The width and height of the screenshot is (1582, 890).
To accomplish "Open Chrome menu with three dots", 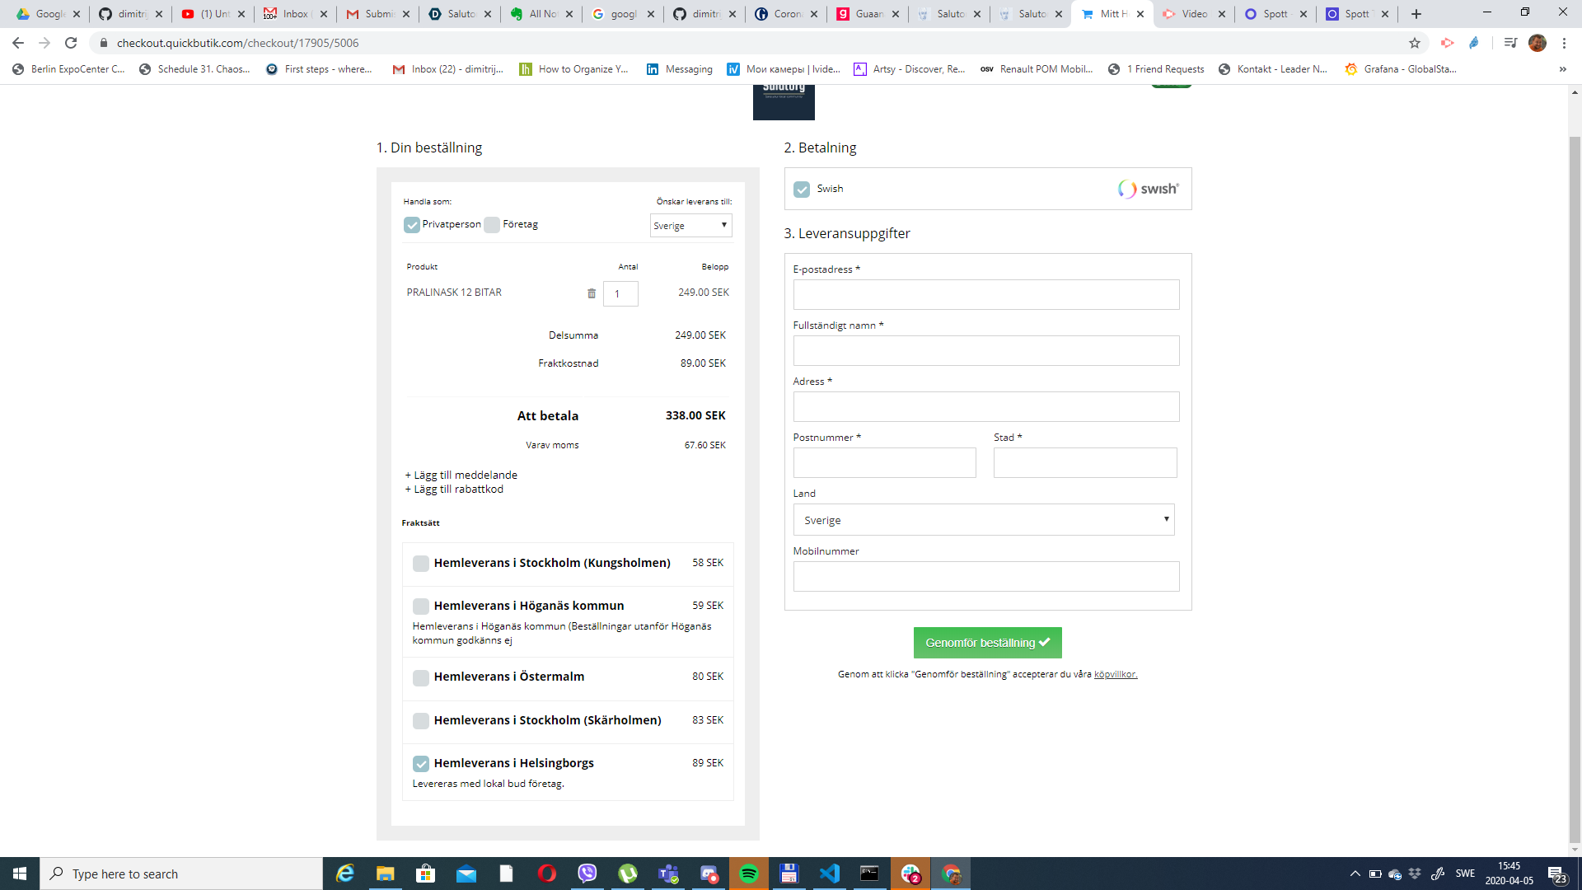I will (x=1564, y=43).
